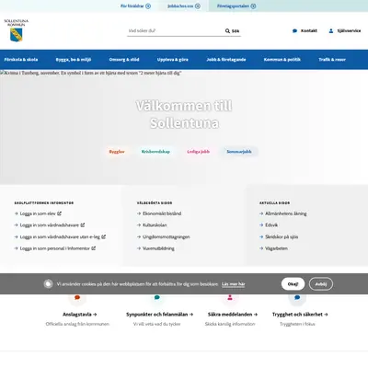Open Synpunkter och felanmälan heading link
This screenshot has width=368, height=368.
[159, 315]
